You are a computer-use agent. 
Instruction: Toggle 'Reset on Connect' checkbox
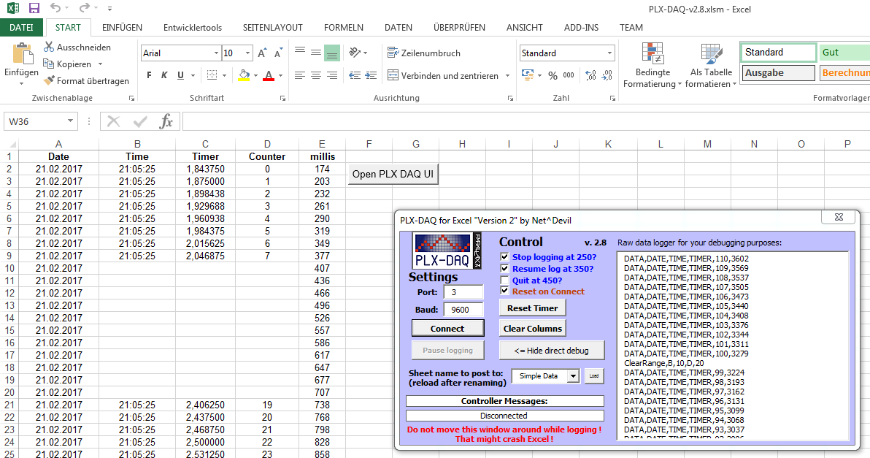504,290
